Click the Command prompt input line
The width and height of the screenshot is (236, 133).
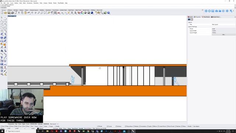(x=121, y=7)
